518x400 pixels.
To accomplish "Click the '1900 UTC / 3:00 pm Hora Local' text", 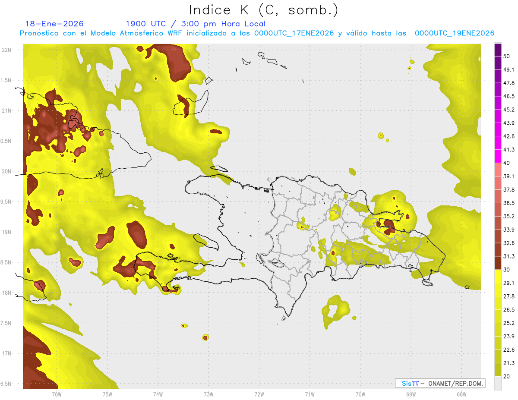I will point(196,24).
